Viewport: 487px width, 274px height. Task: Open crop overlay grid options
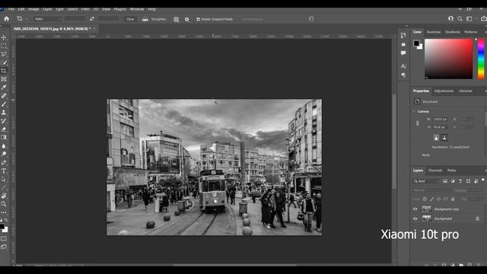[x=176, y=19]
